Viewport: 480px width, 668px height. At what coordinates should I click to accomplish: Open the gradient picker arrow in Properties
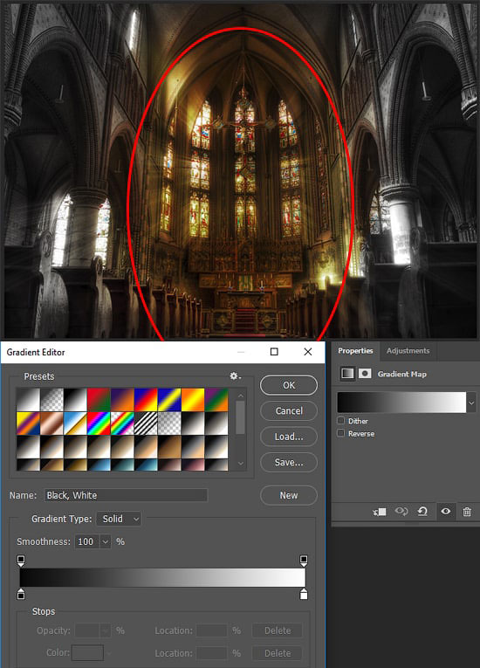[471, 403]
